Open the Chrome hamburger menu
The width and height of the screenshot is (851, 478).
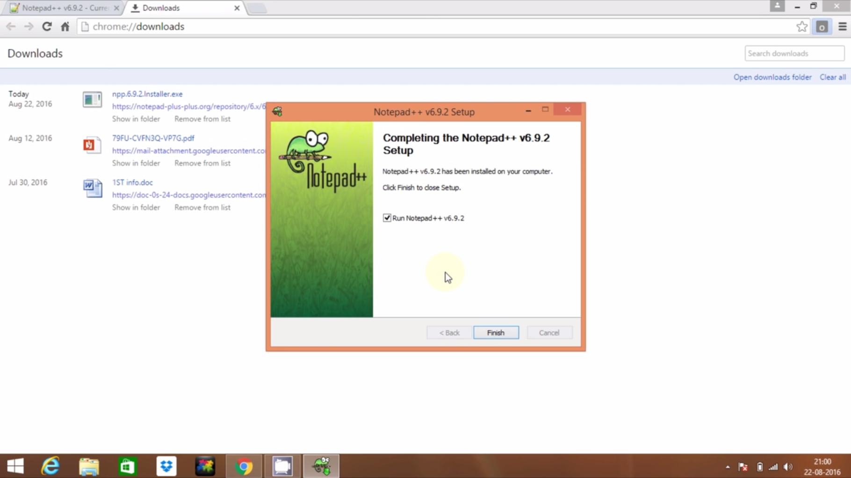pos(842,27)
